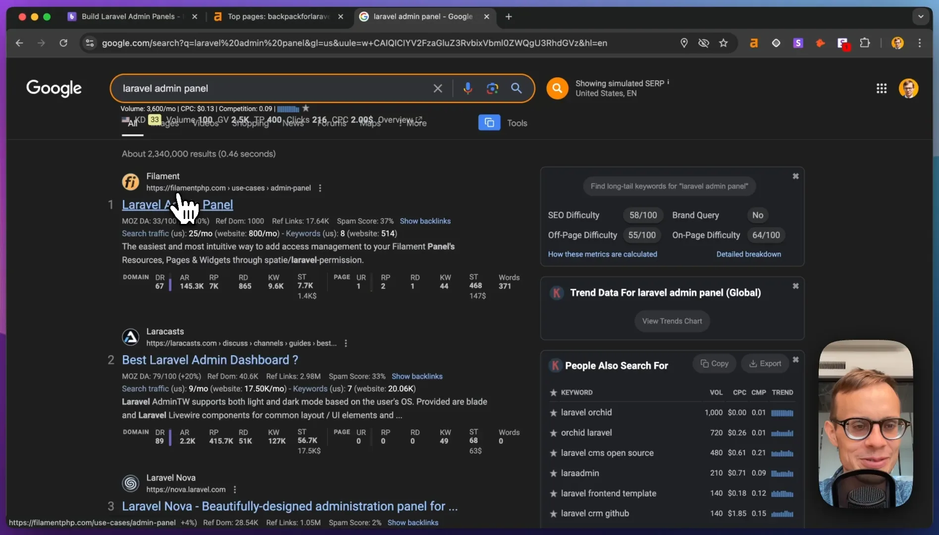Expand the tab search dropdown arrow

(921, 16)
